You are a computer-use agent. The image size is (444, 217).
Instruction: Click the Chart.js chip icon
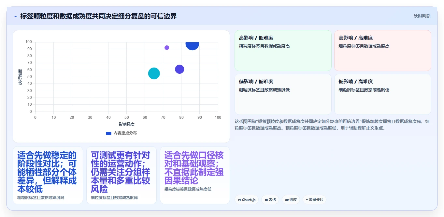click(240, 200)
